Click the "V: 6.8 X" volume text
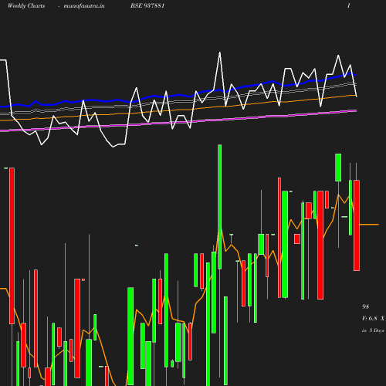 [373, 318]
